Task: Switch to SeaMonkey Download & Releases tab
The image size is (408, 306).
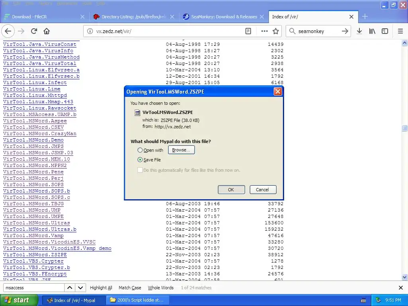Action: [224, 17]
